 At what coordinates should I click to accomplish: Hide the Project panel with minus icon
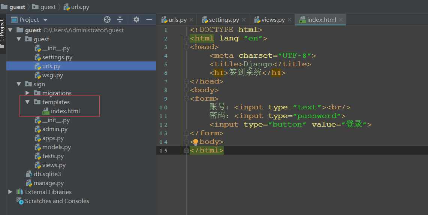click(149, 19)
